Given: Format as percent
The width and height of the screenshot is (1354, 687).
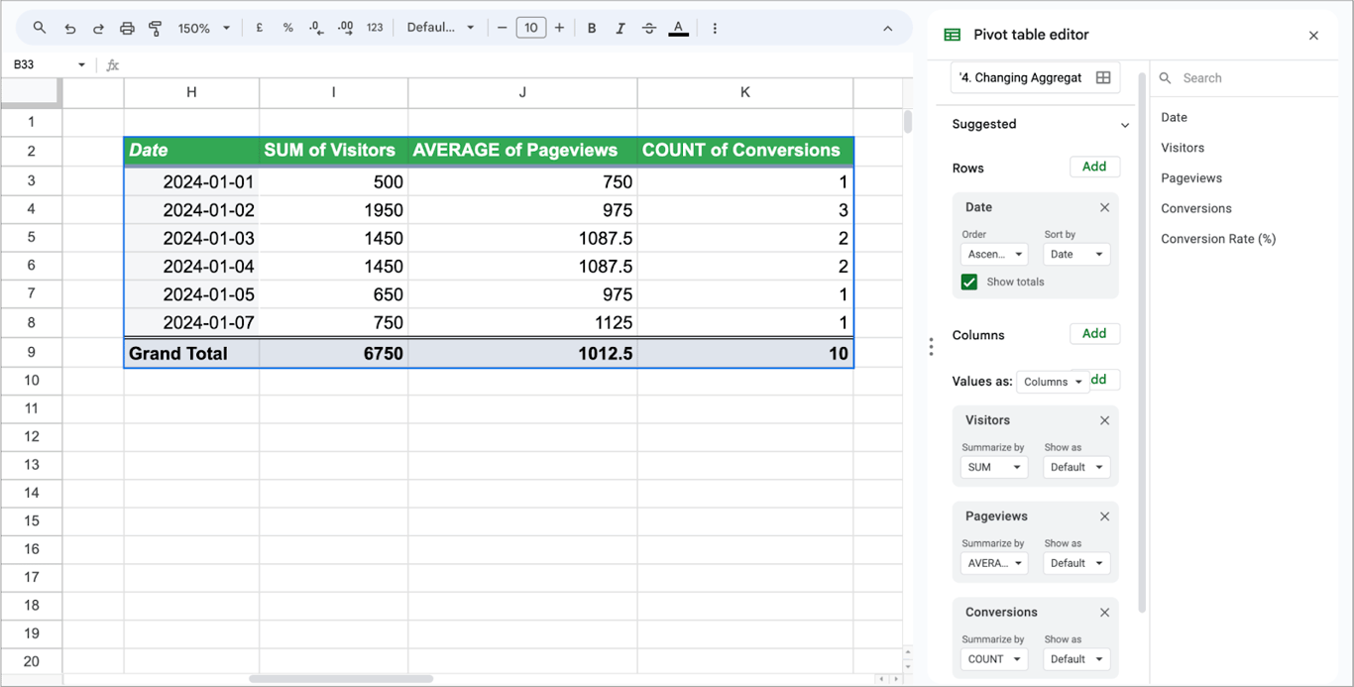Looking at the screenshot, I should [x=288, y=28].
